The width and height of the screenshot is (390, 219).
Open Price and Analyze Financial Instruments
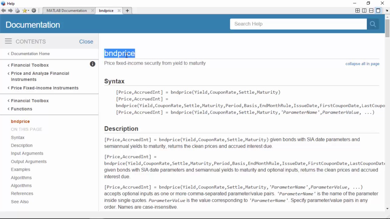point(40,76)
